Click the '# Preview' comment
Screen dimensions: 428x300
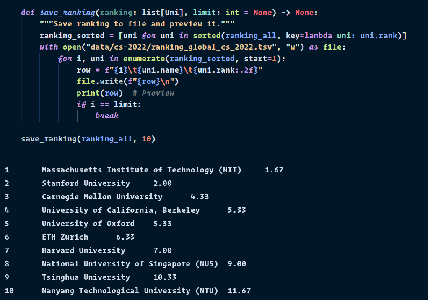click(153, 93)
